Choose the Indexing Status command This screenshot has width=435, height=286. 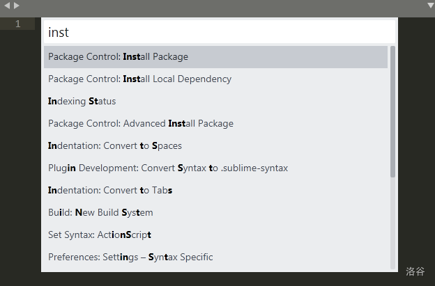tap(215, 102)
